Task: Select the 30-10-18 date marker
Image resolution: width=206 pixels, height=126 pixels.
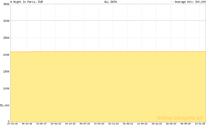Action: (x=70, y=124)
